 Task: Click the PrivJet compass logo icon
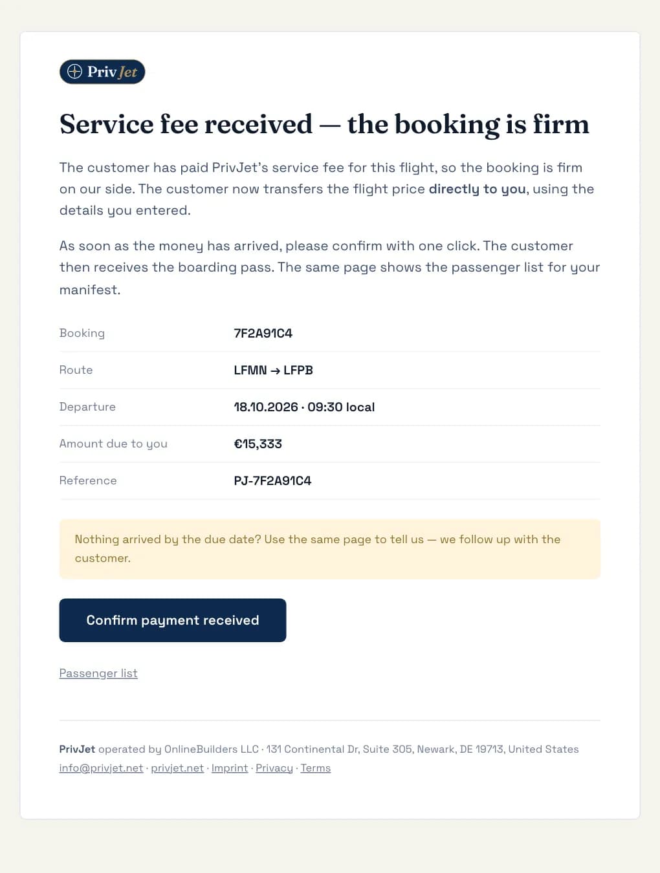tap(75, 72)
